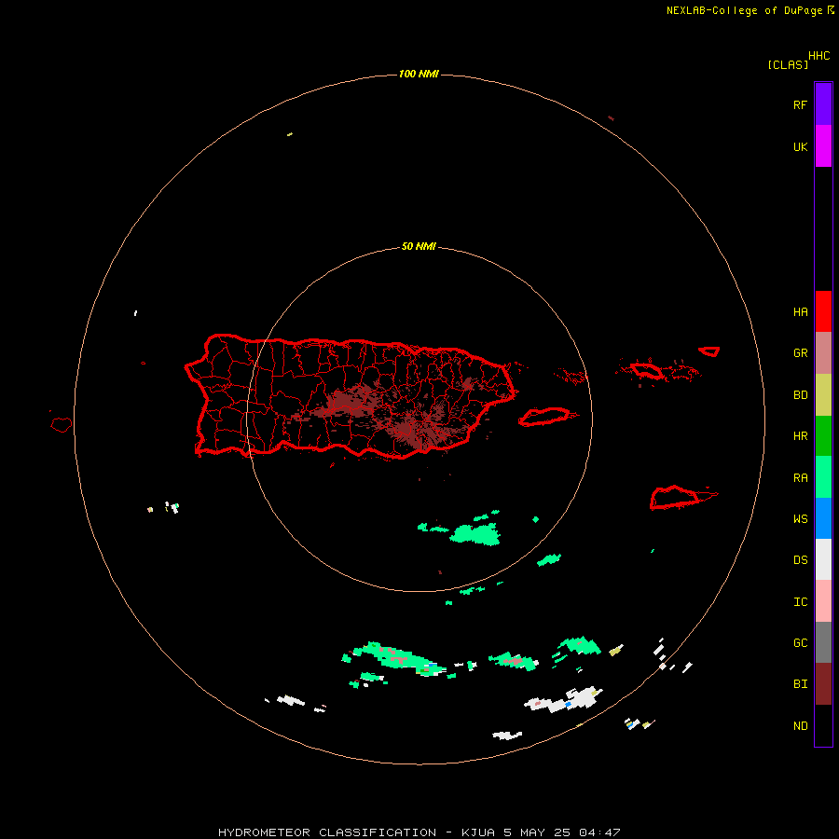Click the BD yellow legend swatch

(x=823, y=395)
